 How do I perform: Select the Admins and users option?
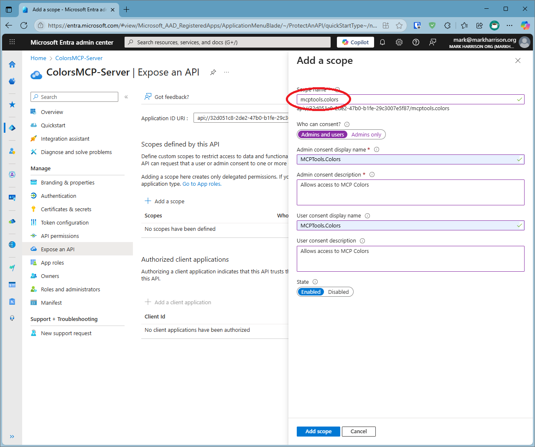[x=322, y=134]
